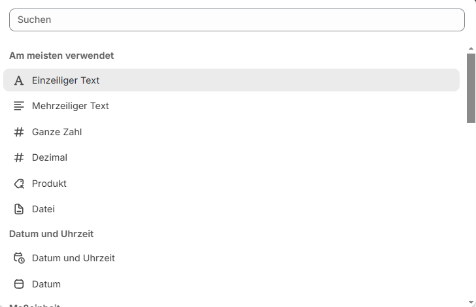Click the calendar-clock icon for Datum und Uhrzeit
This screenshot has height=307, width=476.
19,258
